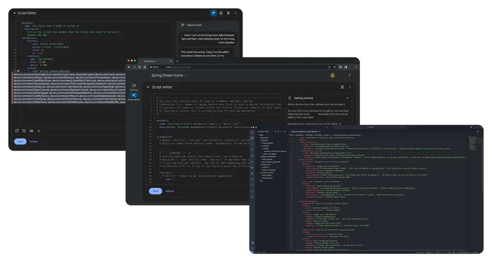
Task: Open the VS Code Manage gear icon
Action: click(x=252, y=248)
